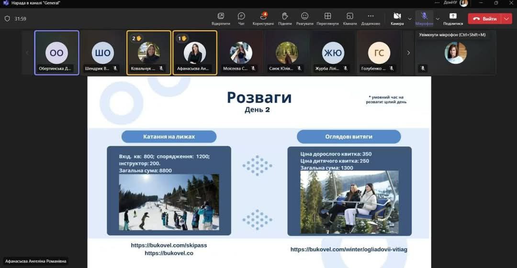Image resolution: width=517 pixels, height=268 pixels.
Task: Click 'Ціна дорослого квитка: 350' text
Action: (336, 154)
